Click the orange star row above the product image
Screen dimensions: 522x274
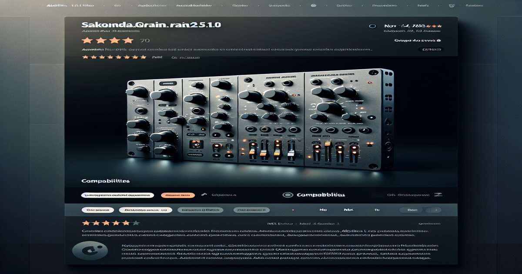(114, 57)
